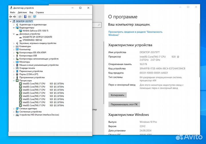Click the Процессоры chip category icon
Viewport: 206px width, 144px height.
click(17, 80)
